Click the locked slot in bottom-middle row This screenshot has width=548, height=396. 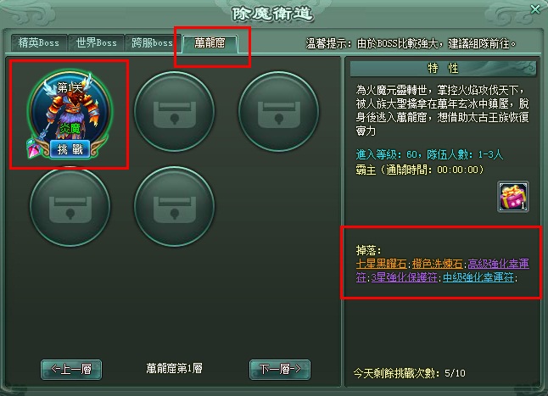pyautogui.click(x=174, y=206)
